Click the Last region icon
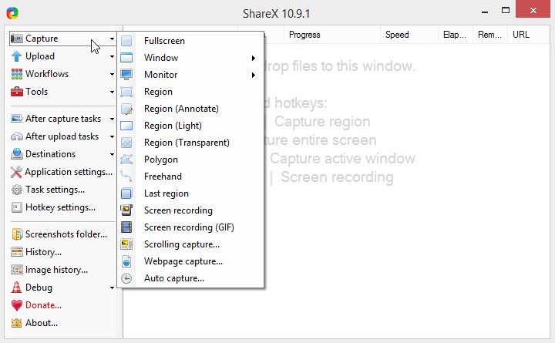The image size is (555, 343). [x=126, y=193]
